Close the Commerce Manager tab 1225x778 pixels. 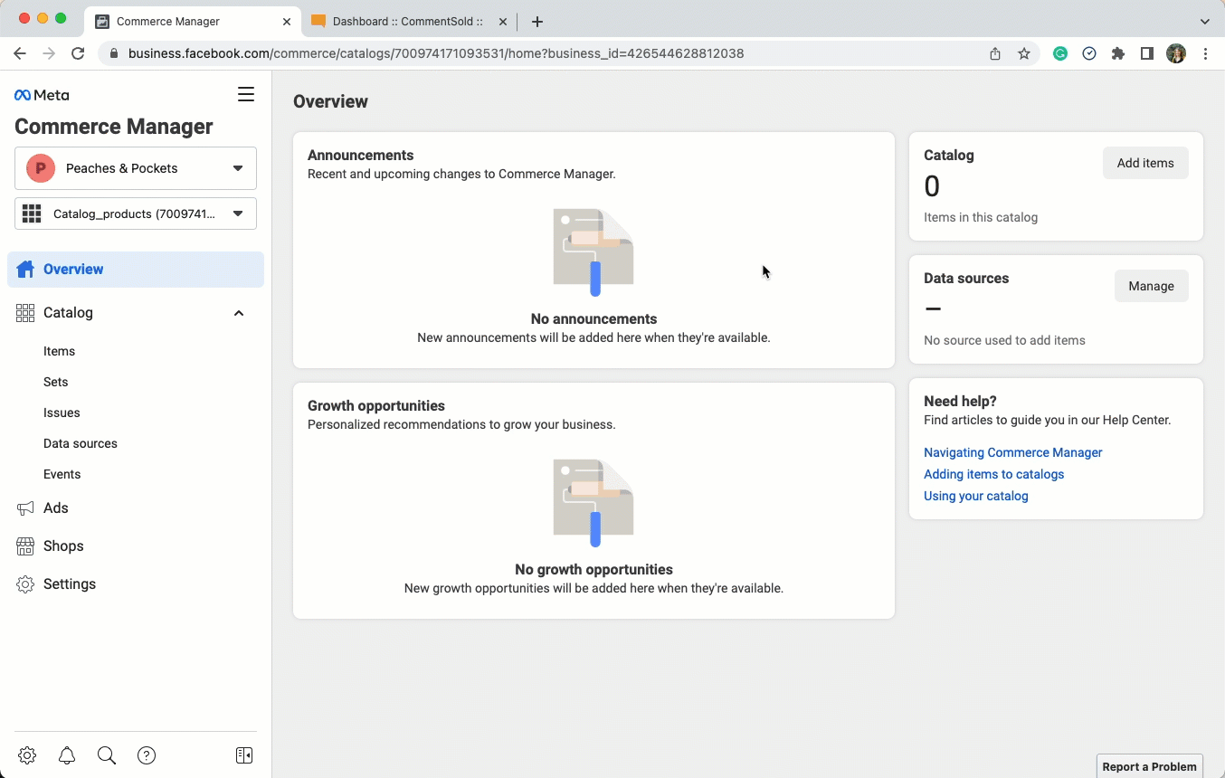point(287,21)
